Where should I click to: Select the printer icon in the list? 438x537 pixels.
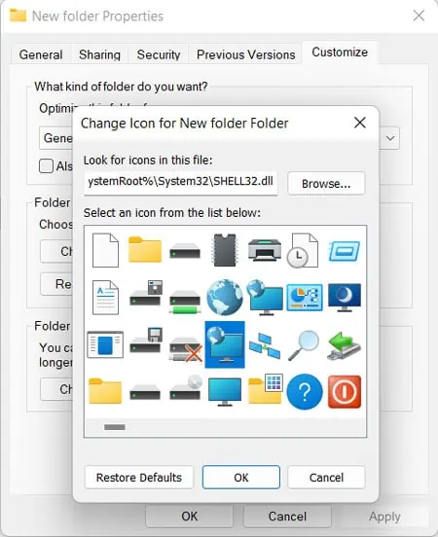(264, 250)
